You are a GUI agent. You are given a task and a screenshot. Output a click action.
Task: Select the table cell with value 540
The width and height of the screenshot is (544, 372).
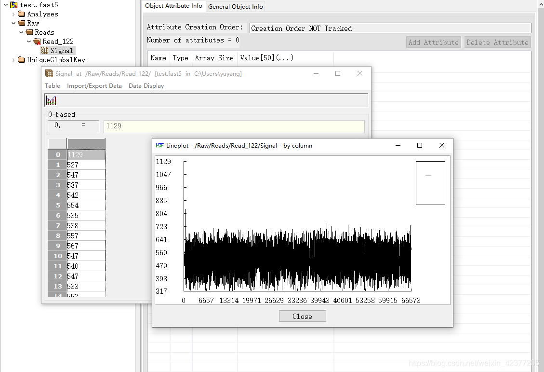pyautogui.click(x=86, y=266)
